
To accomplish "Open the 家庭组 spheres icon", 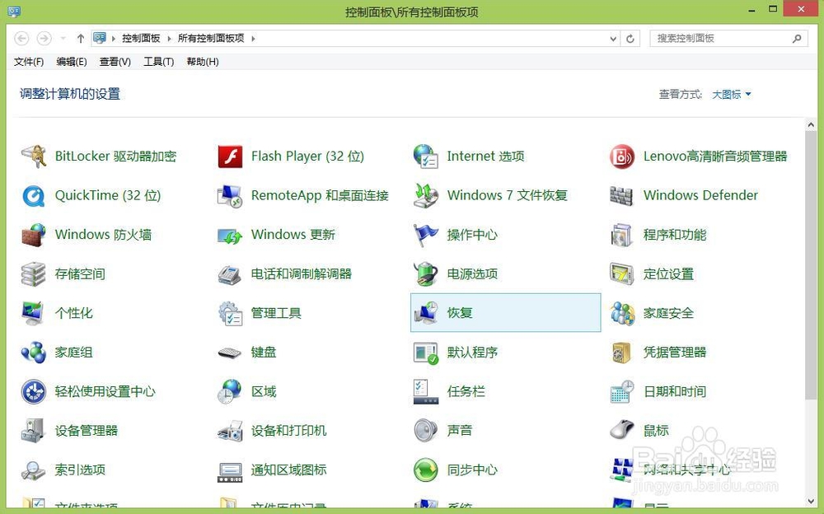I will tap(34, 353).
